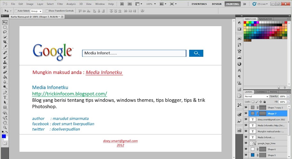Select the Hand tool
This screenshot has height=159, width=292.
pyautogui.click(x=5, y=122)
